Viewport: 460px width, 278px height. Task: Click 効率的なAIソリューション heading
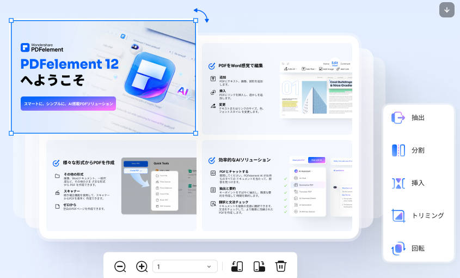pos(244,160)
